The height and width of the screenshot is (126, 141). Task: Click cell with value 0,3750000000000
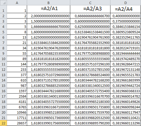click(125, 21)
